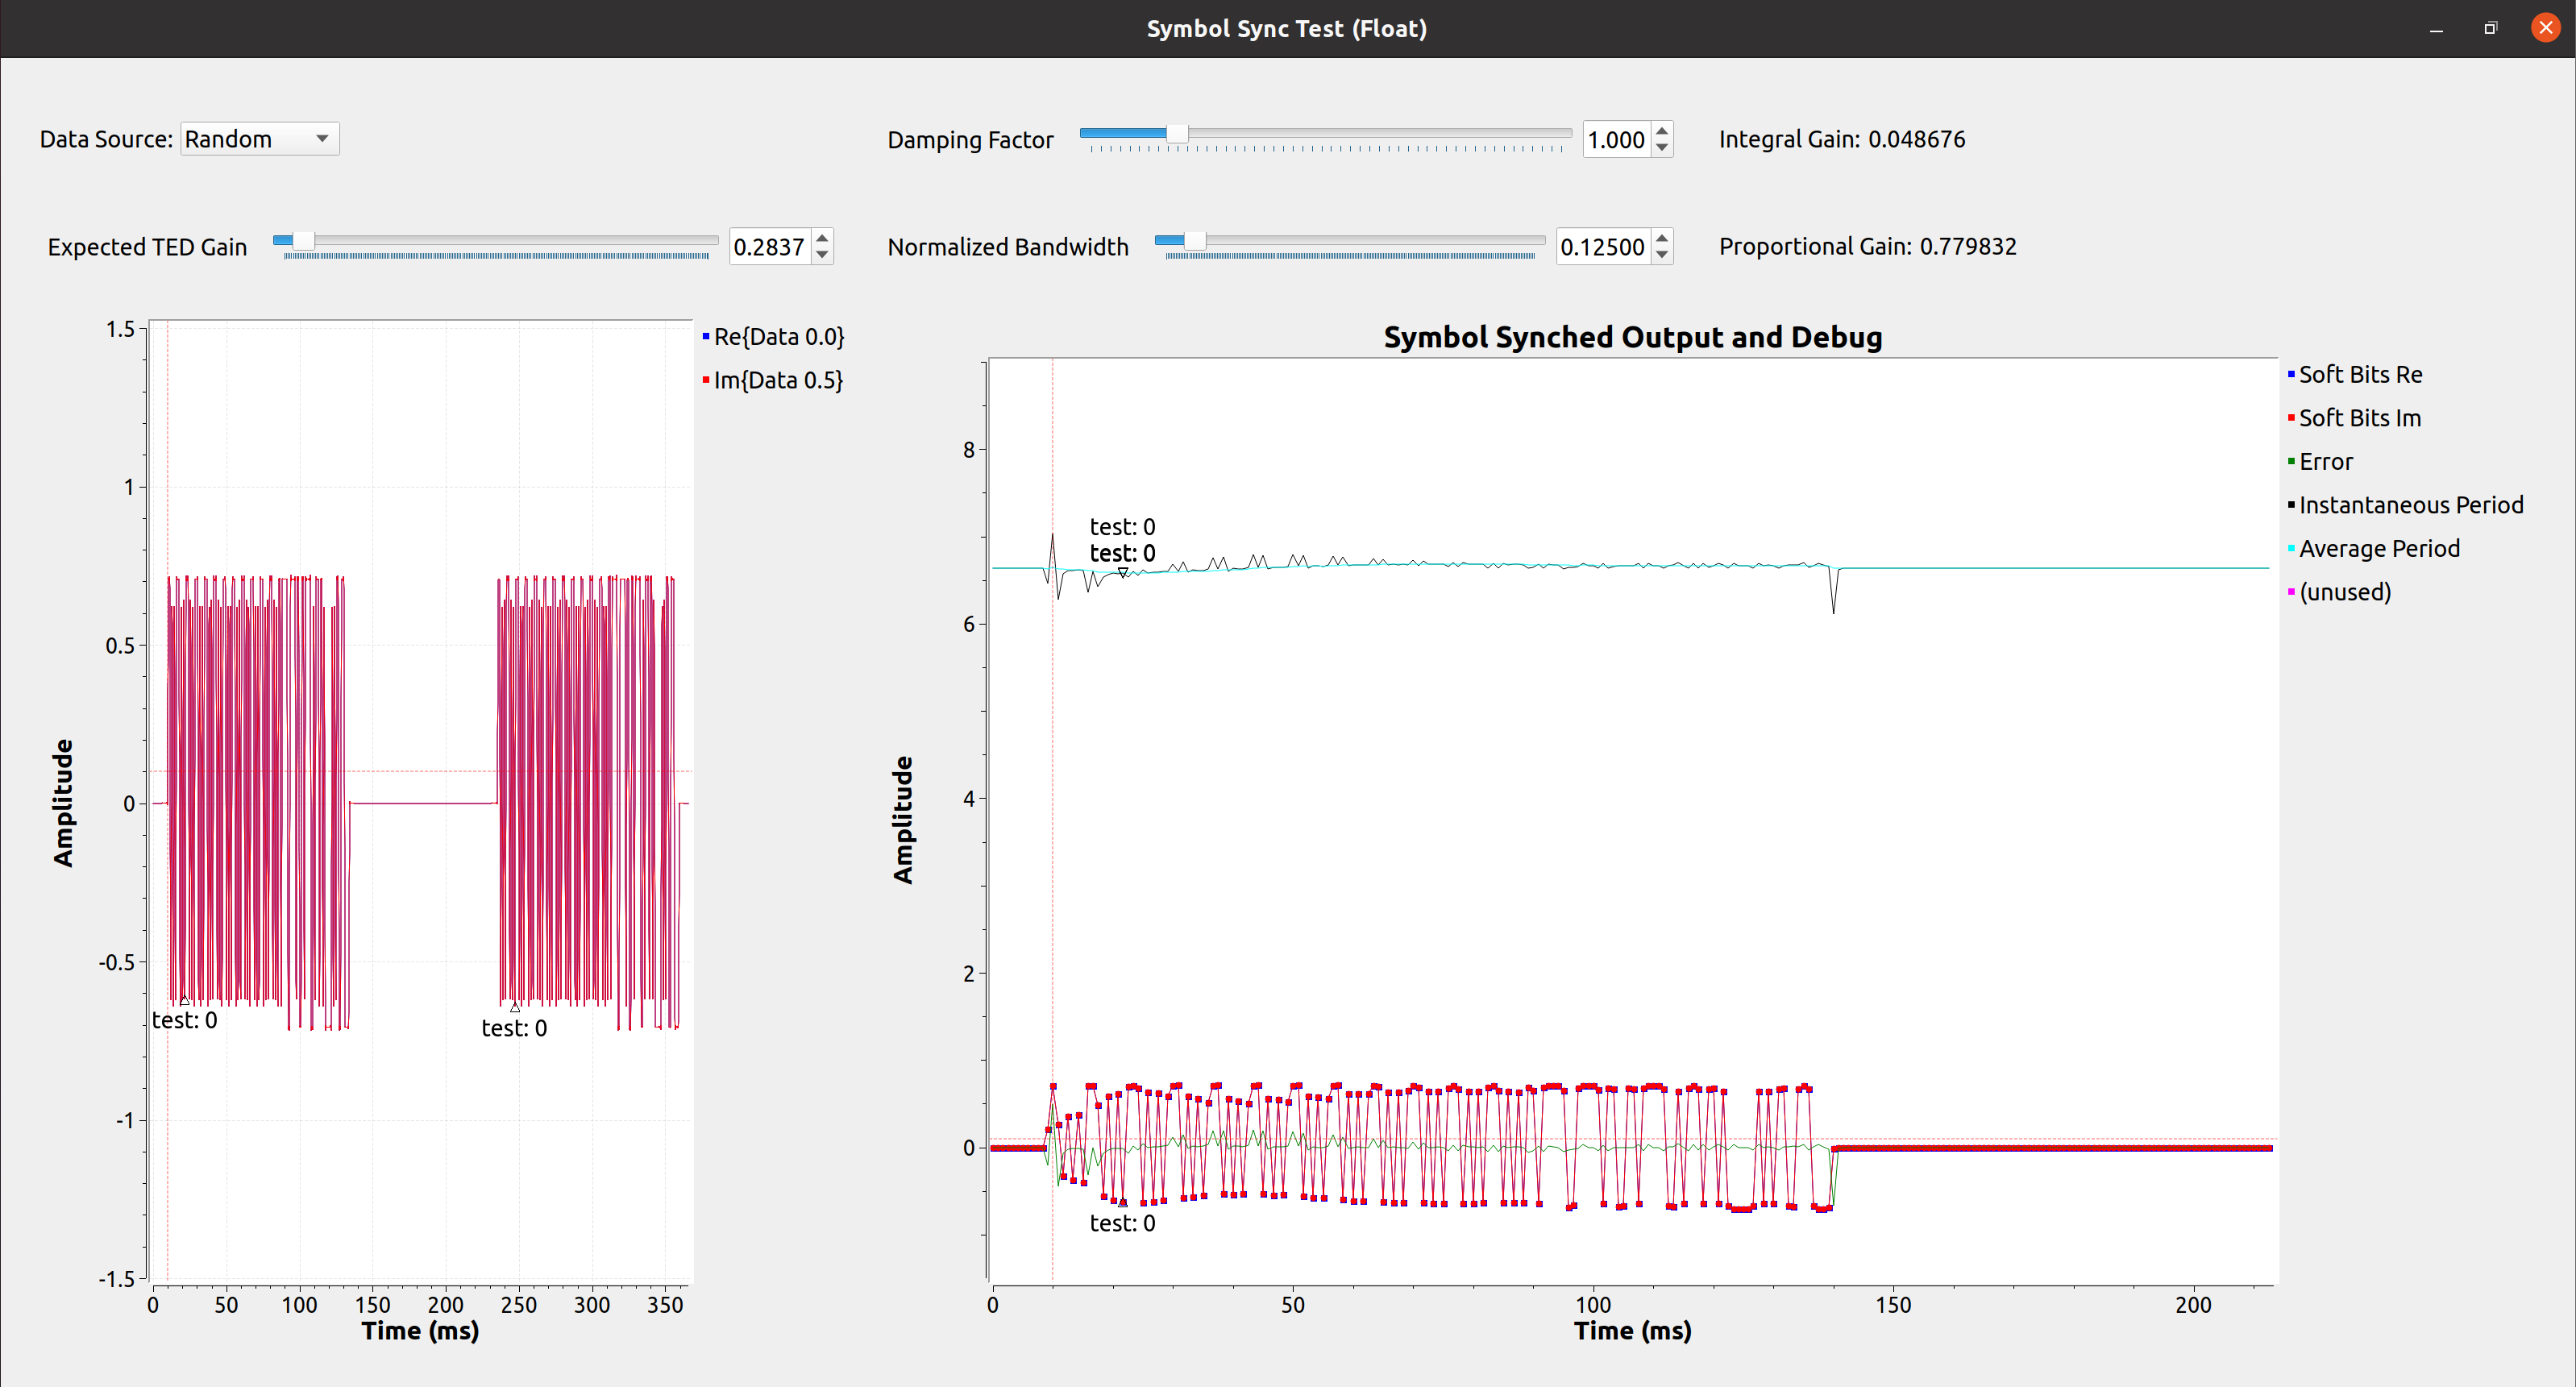Click the Expected TED Gain slider handle
Screen dimensions: 2576x1387
tap(303, 240)
